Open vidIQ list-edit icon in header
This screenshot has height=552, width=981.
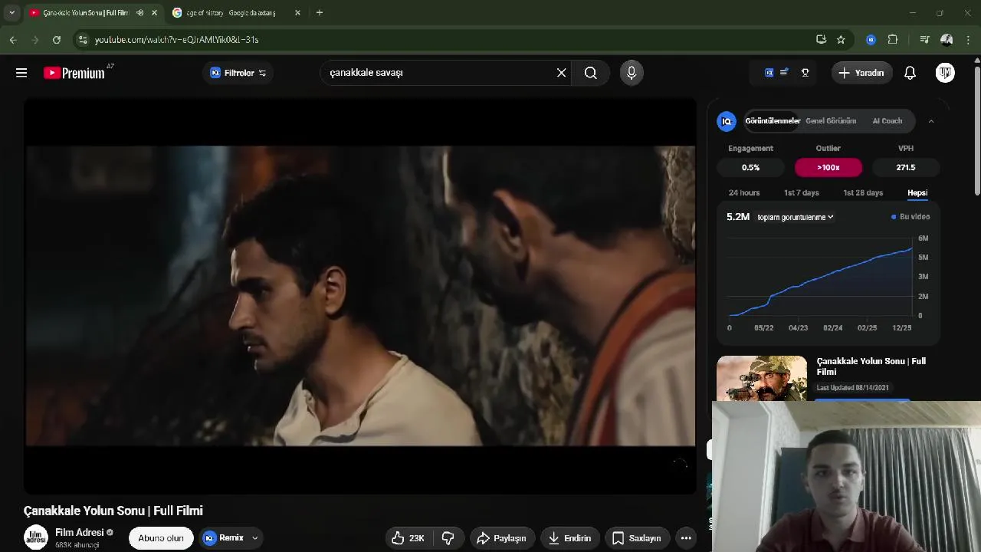click(x=784, y=73)
